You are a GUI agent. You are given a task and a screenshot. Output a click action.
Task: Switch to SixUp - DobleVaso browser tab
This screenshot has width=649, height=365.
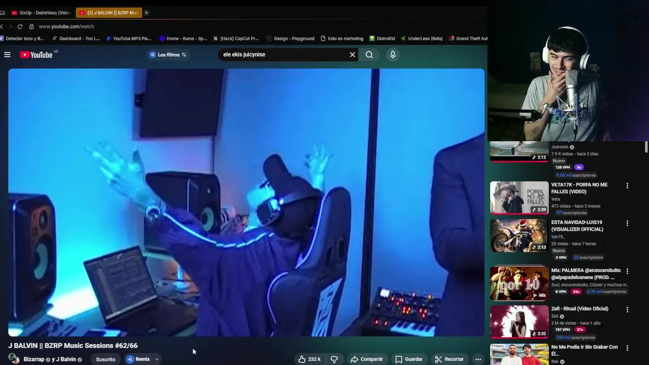(41, 13)
